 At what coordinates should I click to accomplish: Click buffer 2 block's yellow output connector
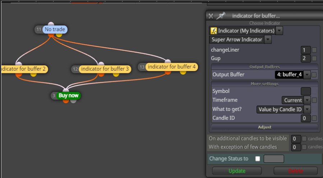pyautogui.click(x=33, y=74)
